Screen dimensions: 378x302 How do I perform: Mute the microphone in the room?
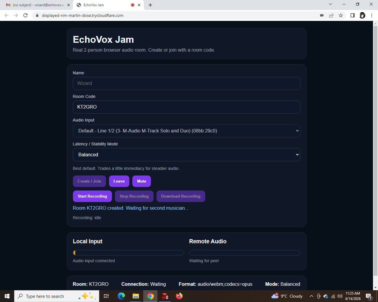tap(141, 181)
